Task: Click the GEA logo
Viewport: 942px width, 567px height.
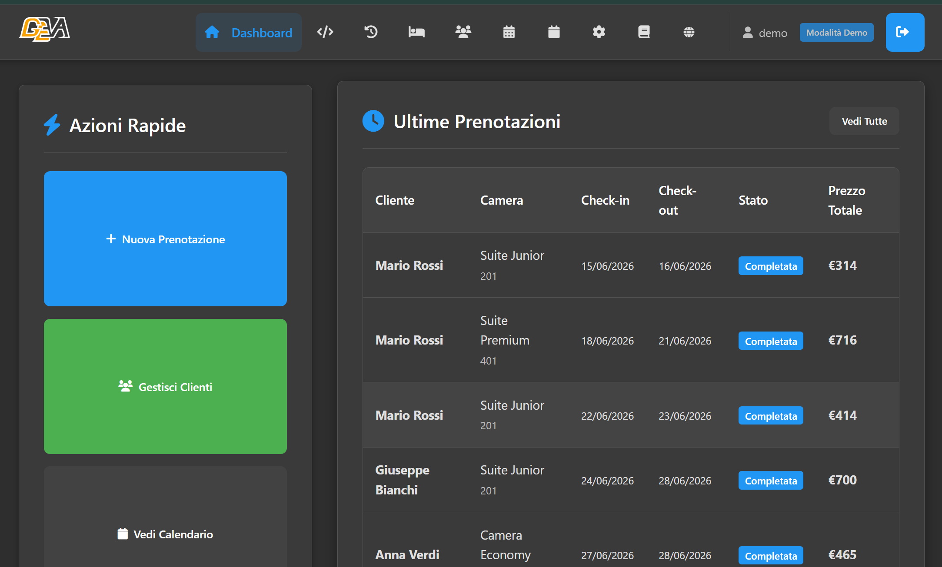Action: 44,30
